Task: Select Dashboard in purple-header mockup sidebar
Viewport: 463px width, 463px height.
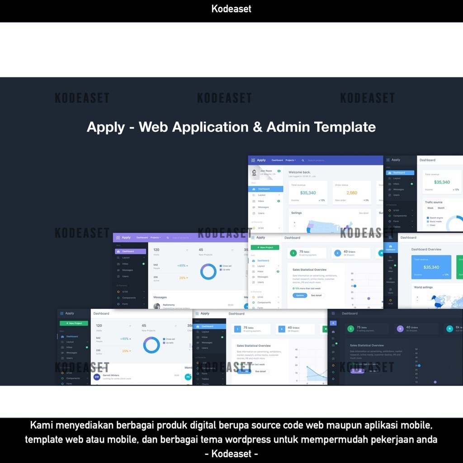Action: point(131,251)
